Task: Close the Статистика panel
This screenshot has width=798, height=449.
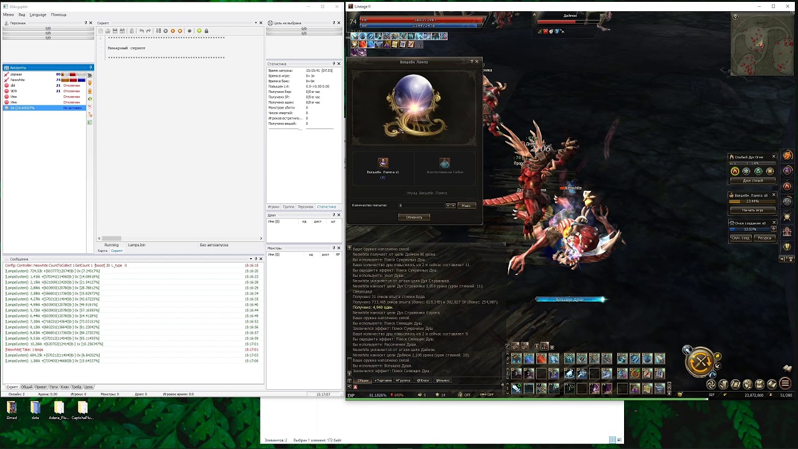Action: (x=339, y=64)
